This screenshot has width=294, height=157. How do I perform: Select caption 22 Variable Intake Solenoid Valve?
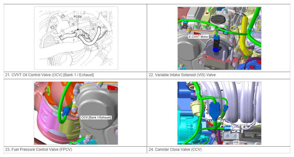(182, 75)
